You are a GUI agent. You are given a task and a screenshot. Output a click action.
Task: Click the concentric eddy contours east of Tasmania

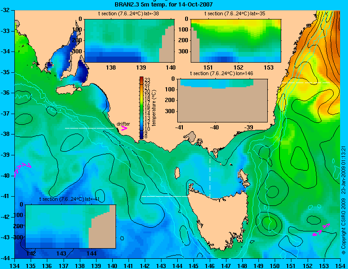tap(269, 224)
